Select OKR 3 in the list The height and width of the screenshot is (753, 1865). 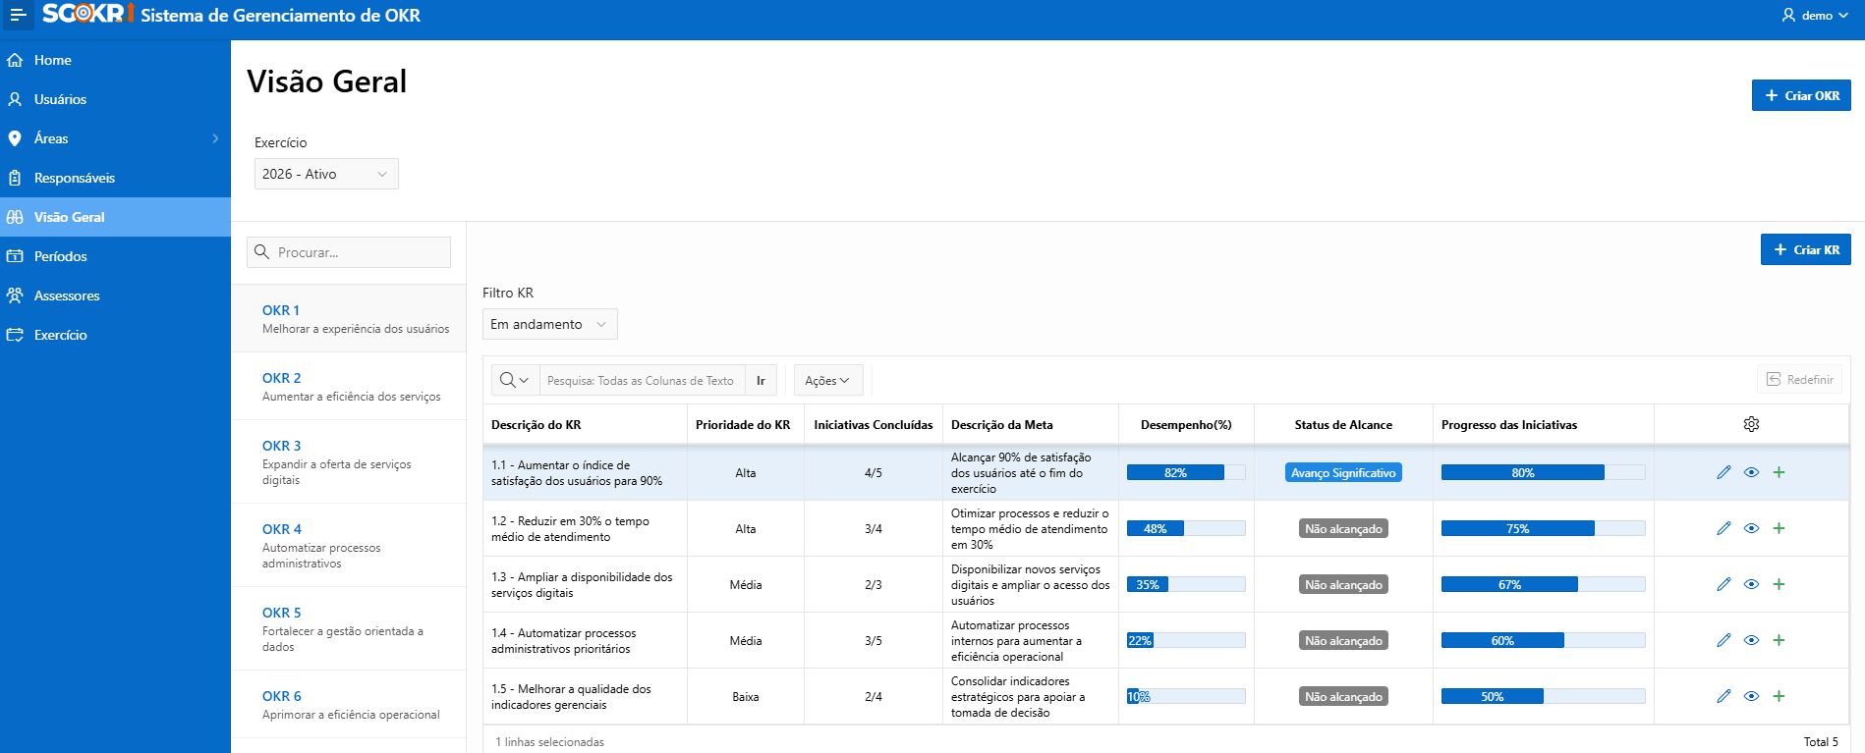pos(349,462)
